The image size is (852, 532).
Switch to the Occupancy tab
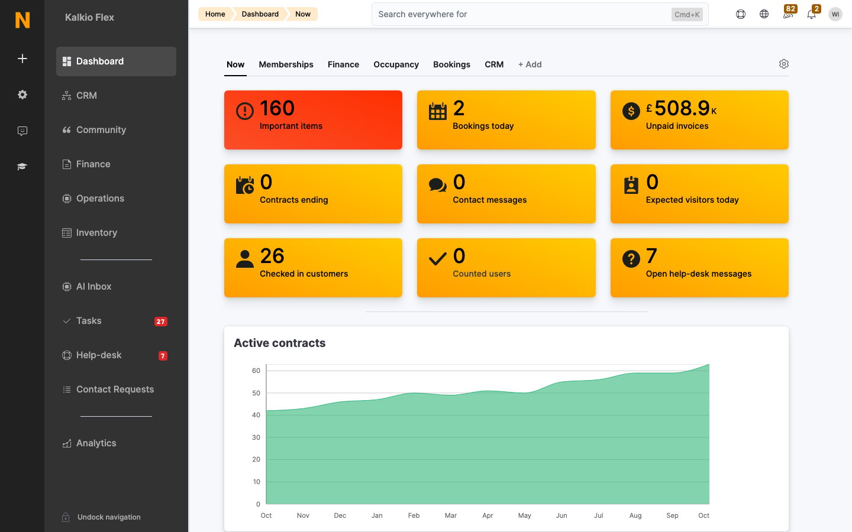tap(396, 64)
